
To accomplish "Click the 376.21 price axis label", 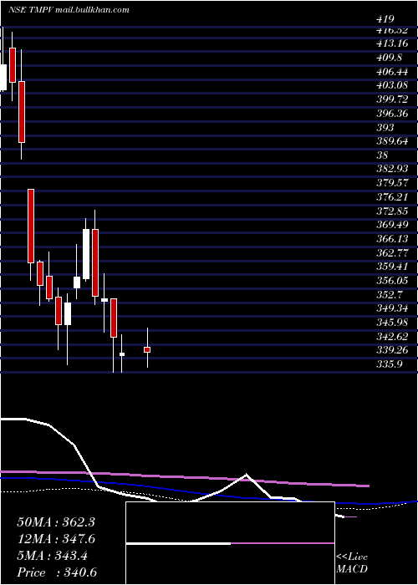I will (x=392, y=196).
